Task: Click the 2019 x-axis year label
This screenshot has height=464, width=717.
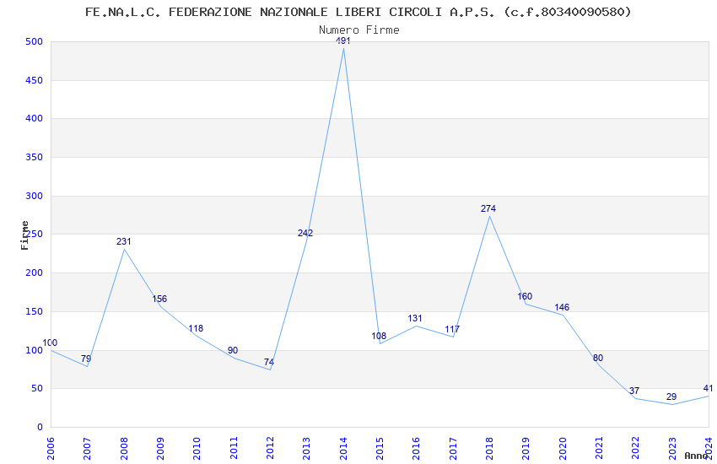Action: pos(526,449)
